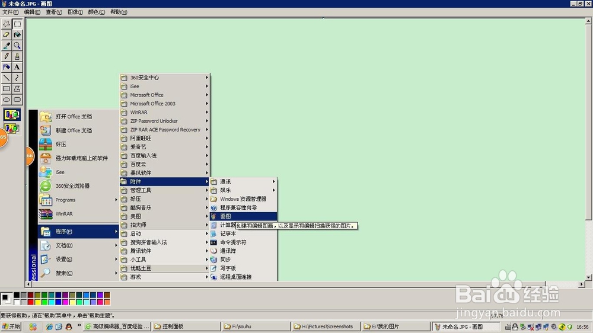Pick the yellow color swatch

(x=37, y=302)
